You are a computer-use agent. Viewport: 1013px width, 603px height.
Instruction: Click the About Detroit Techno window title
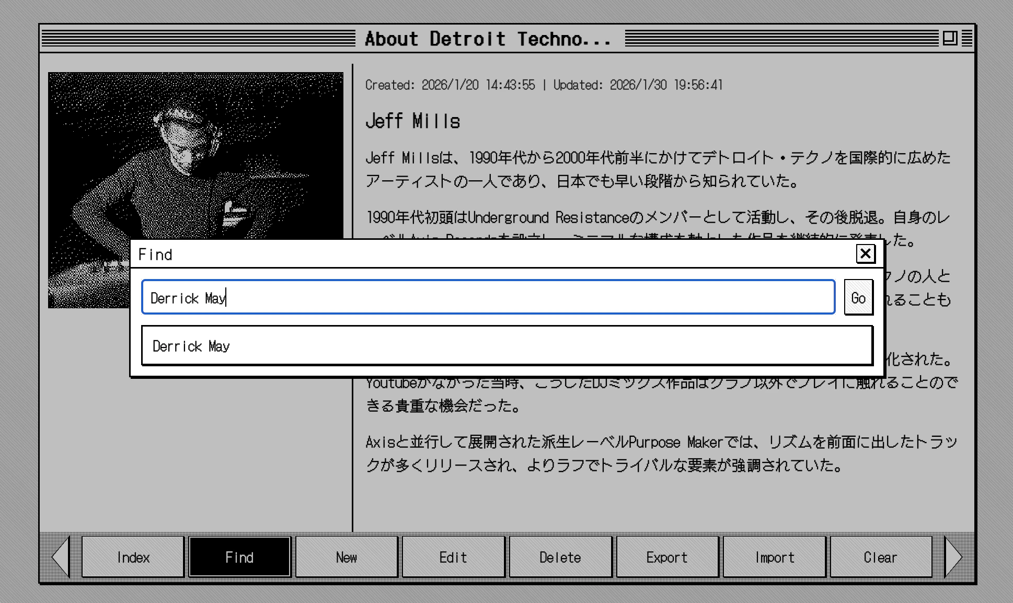488,39
